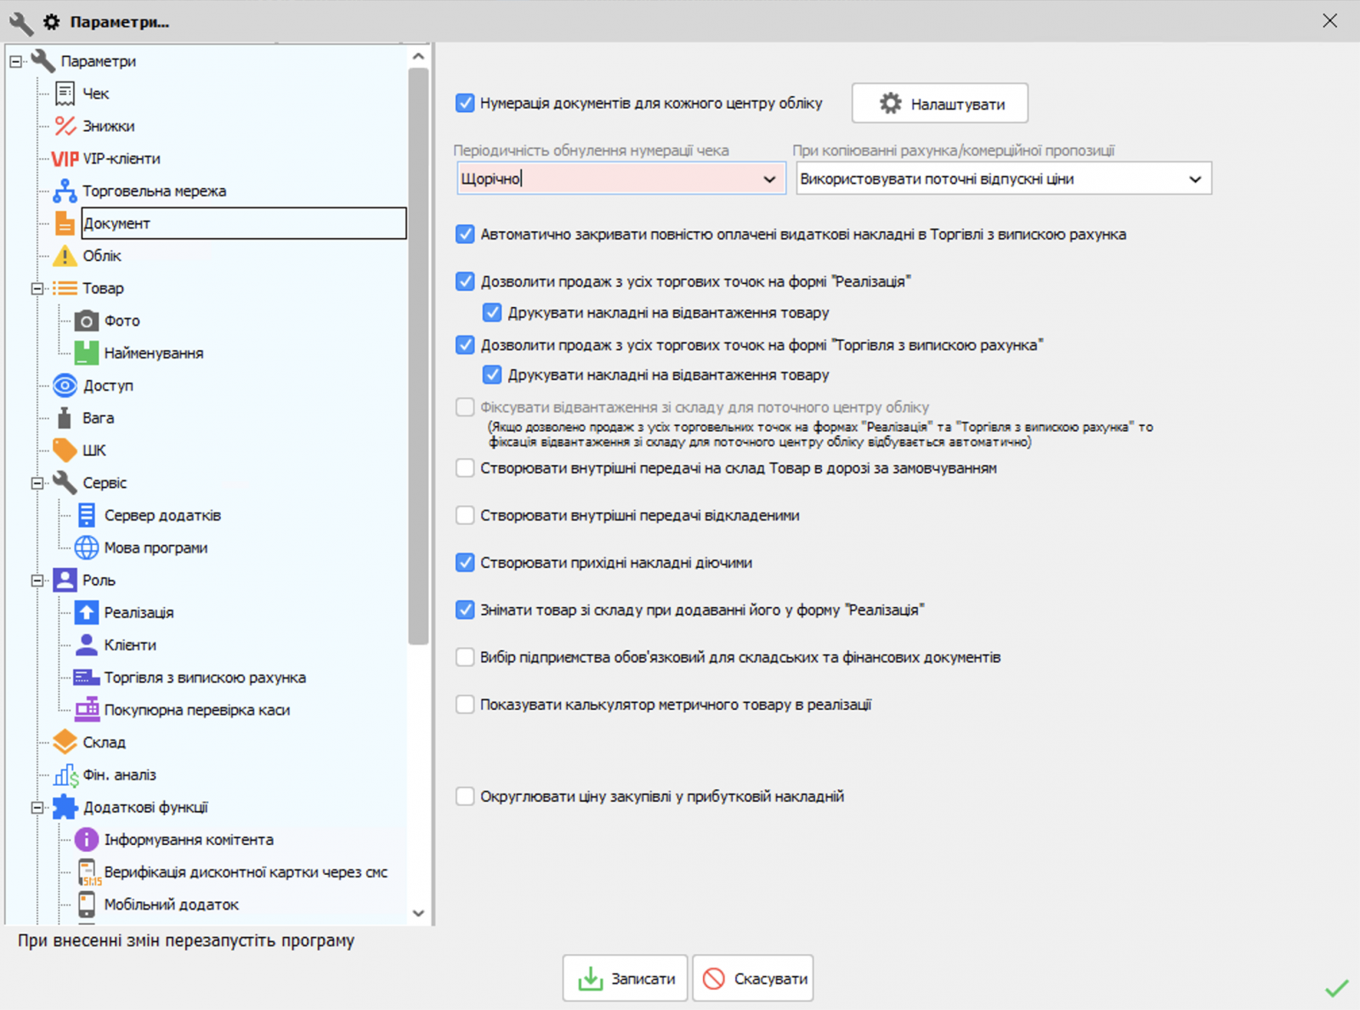Viewport: 1360px width, 1010px height.
Task: Click the tree scrollbar up arrow
Action: pyautogui.click(x=418, y=56)
